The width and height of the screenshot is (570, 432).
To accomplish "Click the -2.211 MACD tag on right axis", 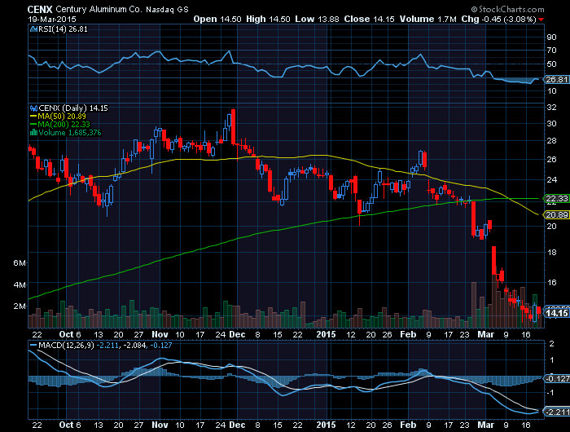I will (x=556, y=412).
